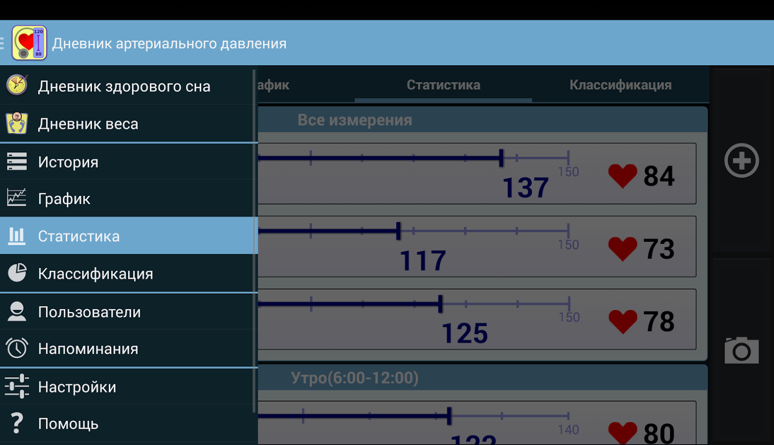Select История in the side menu

[x=129, y=162]
